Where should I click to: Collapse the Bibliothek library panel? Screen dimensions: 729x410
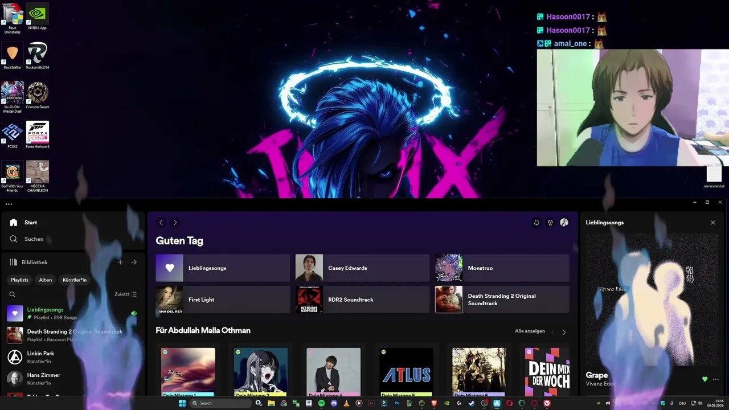click(28, 263)
